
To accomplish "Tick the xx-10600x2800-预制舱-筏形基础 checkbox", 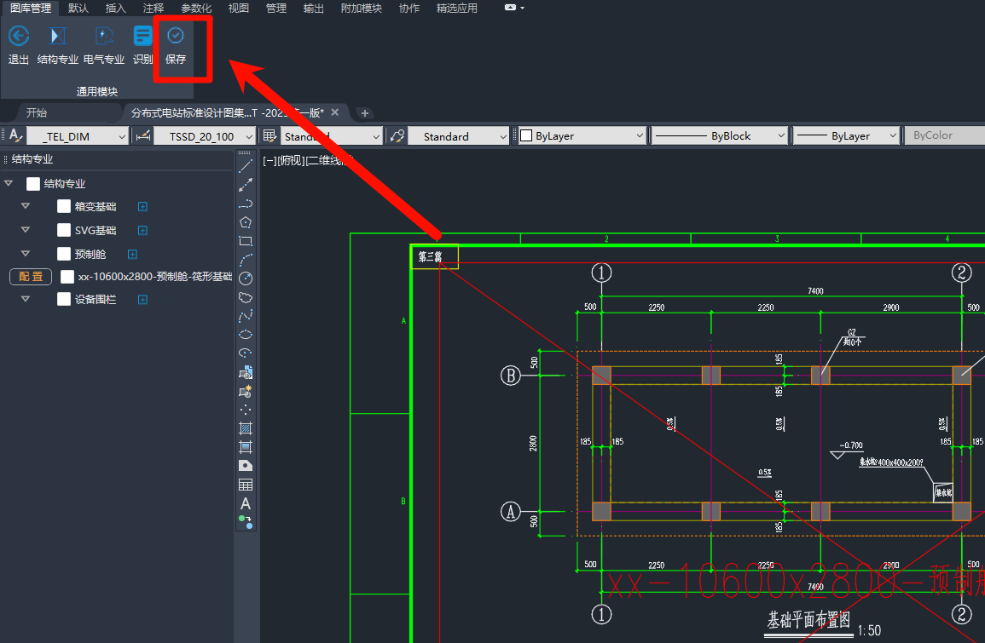I will tap(67, 277).
